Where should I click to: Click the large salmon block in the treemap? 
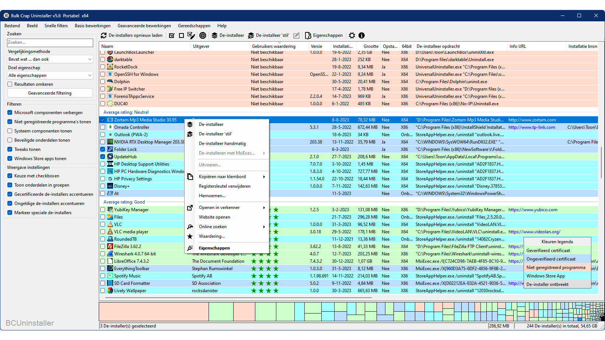(x=154, y=312)
